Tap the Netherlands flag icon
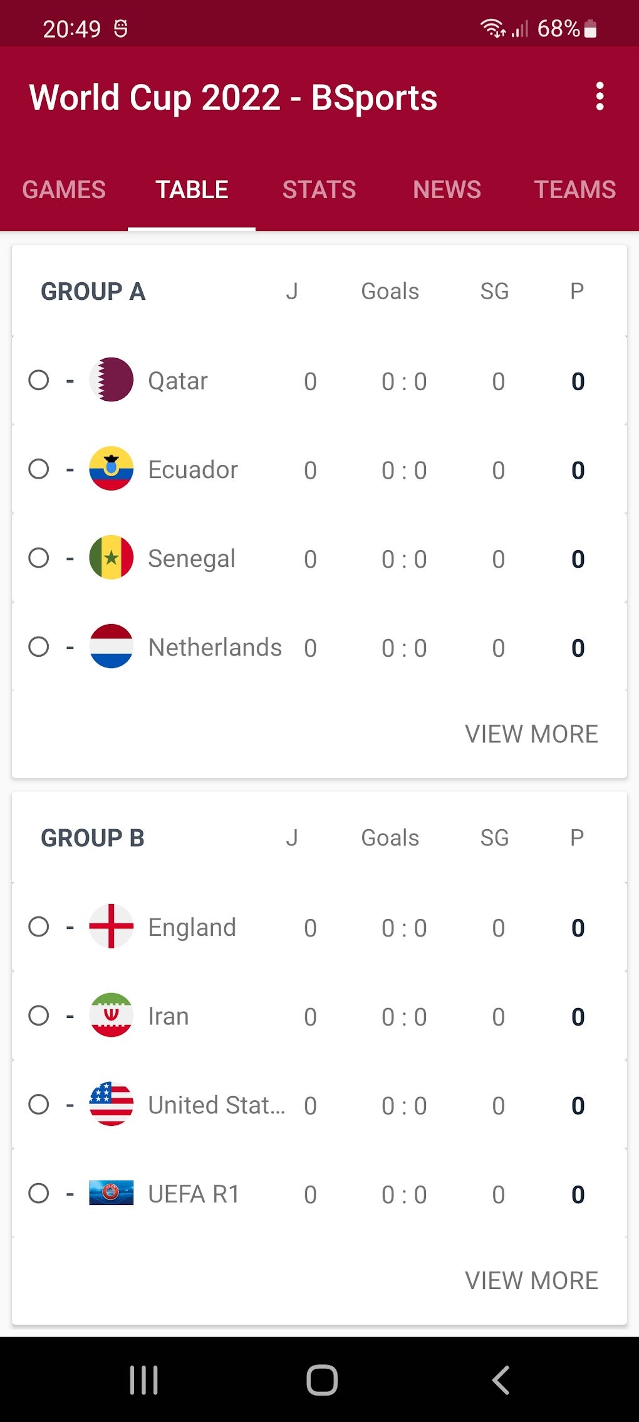This screenshot has height=1422, width=639. pos(112,647)
